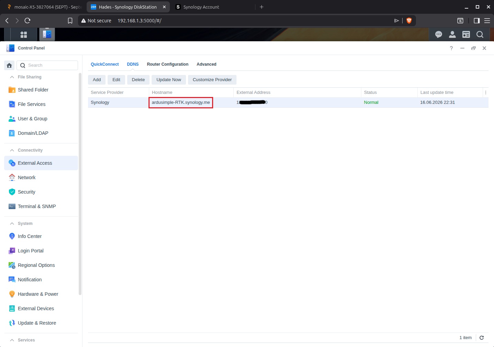Screen dimensions: 494x347
Task: Select the ardusimple-RTK.synology.me hostname cell
Action: (181, 102)
